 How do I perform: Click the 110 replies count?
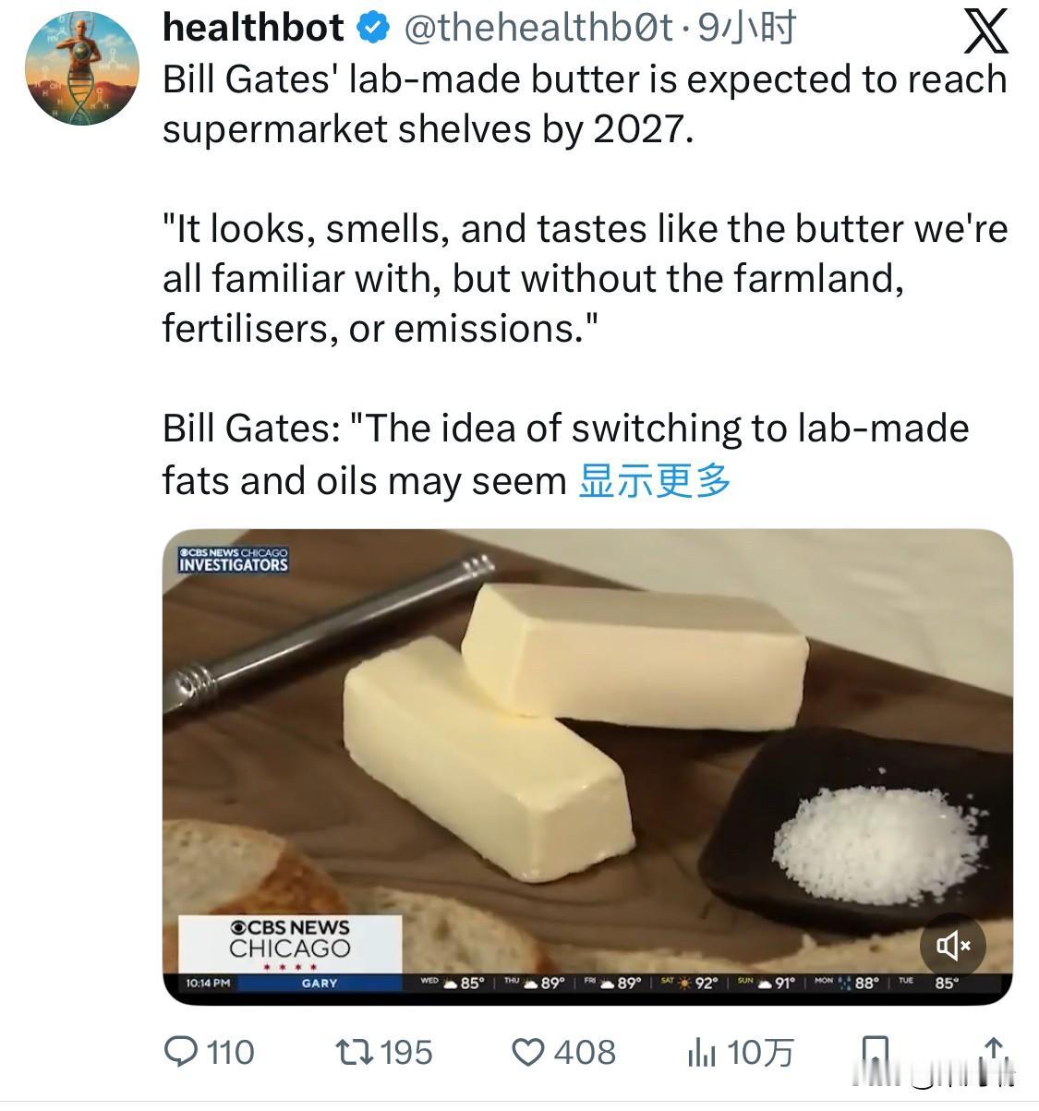click(x=230, y=1051)
